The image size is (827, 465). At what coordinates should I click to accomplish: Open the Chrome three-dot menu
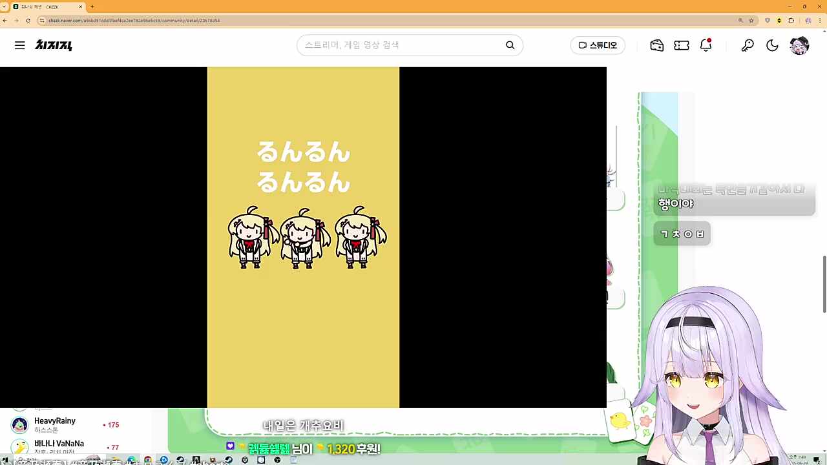[x=820, y=21]
